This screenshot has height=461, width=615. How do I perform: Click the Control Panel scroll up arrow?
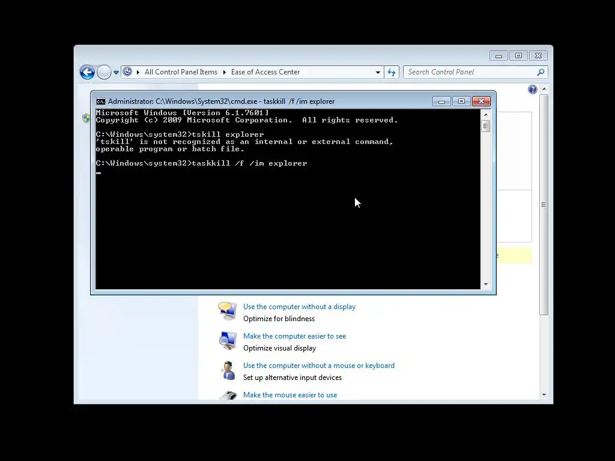click(x=544, y=89)
